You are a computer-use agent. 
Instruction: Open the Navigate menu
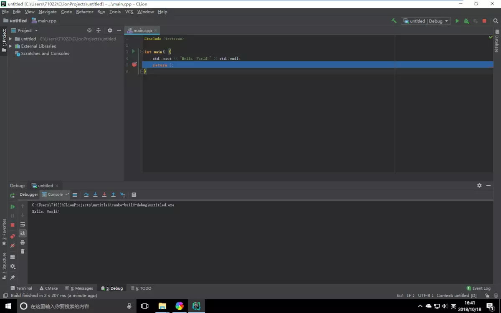(47, 12)
